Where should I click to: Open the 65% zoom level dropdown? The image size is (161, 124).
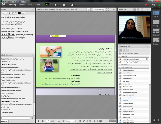pos(74,121)
